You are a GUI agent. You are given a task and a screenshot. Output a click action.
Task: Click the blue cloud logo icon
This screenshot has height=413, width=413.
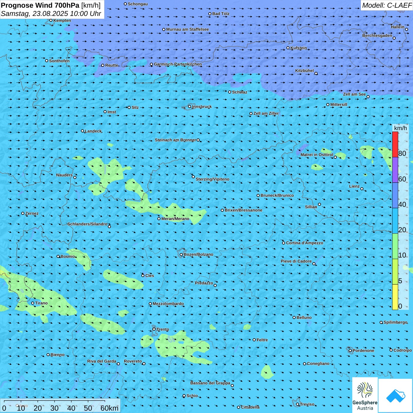395,395
